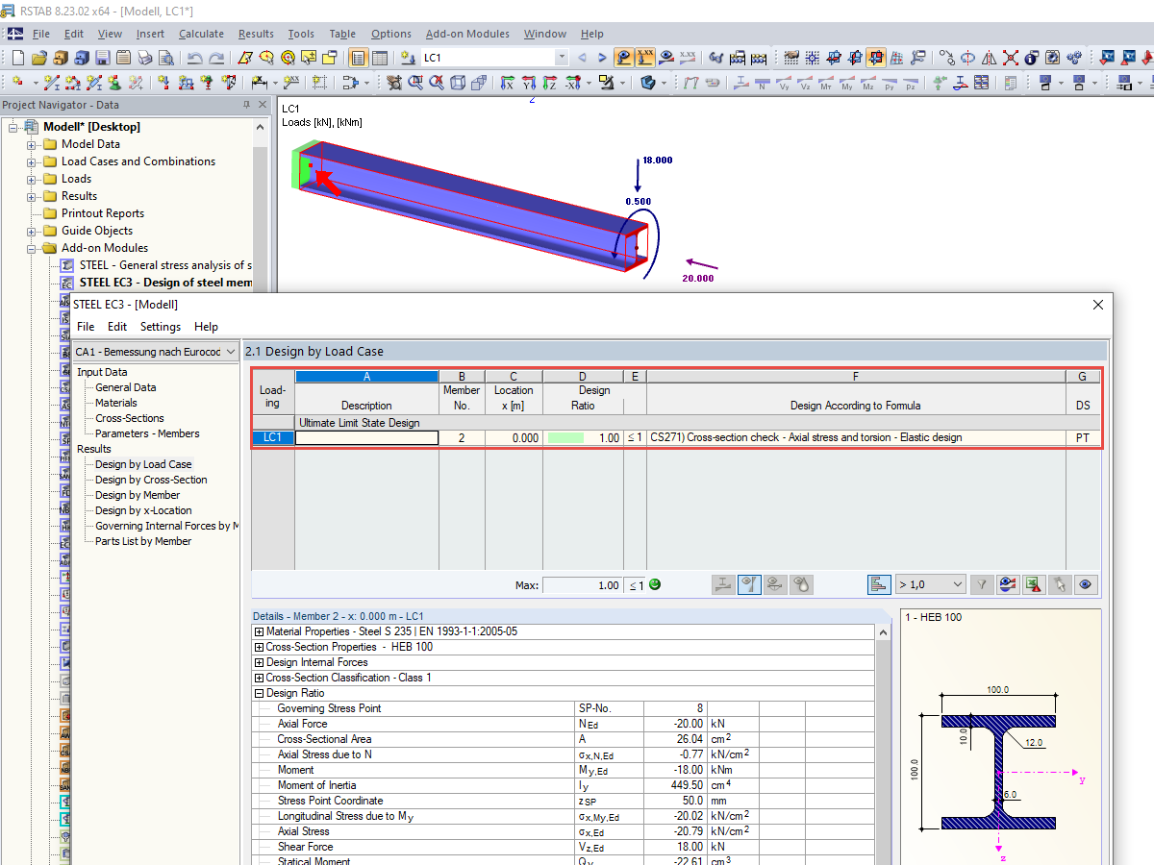Choose the > 1,0 ratio filter combo
1154x865 pixels.
tap(929, 584)
